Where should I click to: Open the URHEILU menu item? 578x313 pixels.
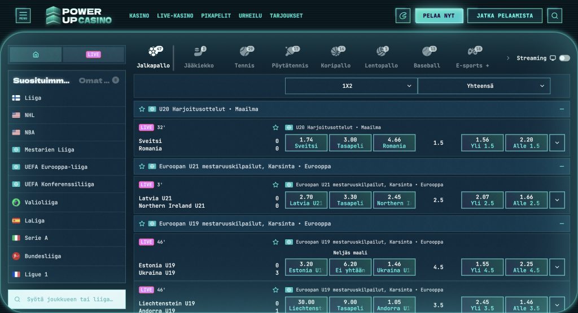(x=250, y=16)
